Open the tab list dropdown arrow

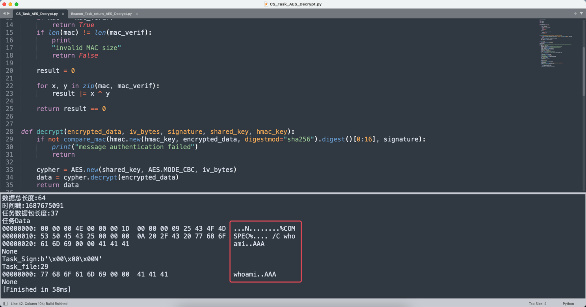tap(581, 13)
